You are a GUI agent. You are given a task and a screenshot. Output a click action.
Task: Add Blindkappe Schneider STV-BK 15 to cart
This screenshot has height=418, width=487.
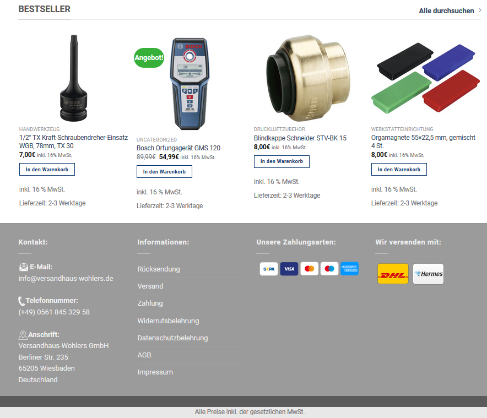point(282,161)
